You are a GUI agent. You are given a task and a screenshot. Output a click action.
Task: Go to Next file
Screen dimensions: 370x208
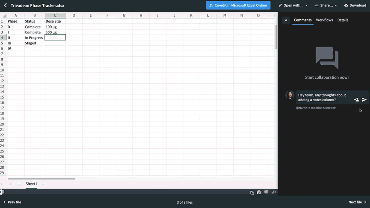tap(357, 202)
